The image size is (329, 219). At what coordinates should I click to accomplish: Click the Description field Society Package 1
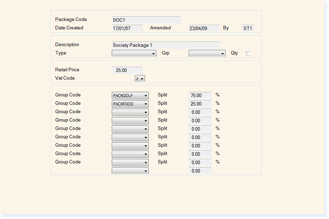(x=165, y=45)
